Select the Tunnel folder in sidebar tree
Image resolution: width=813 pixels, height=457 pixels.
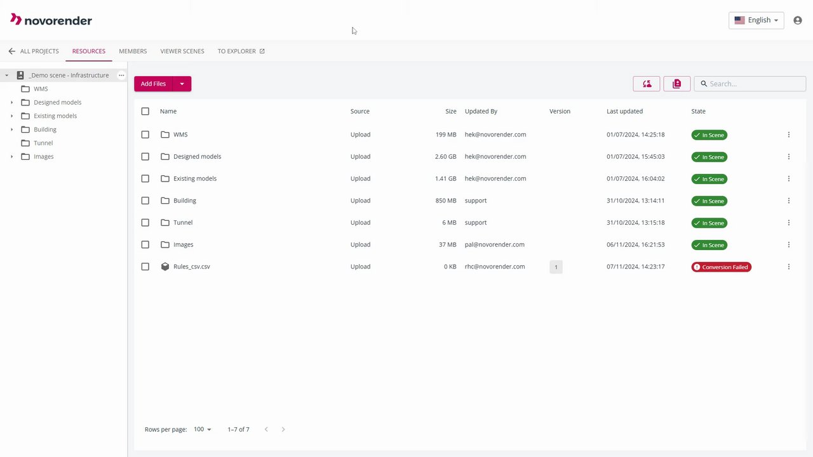coord(43,143)
